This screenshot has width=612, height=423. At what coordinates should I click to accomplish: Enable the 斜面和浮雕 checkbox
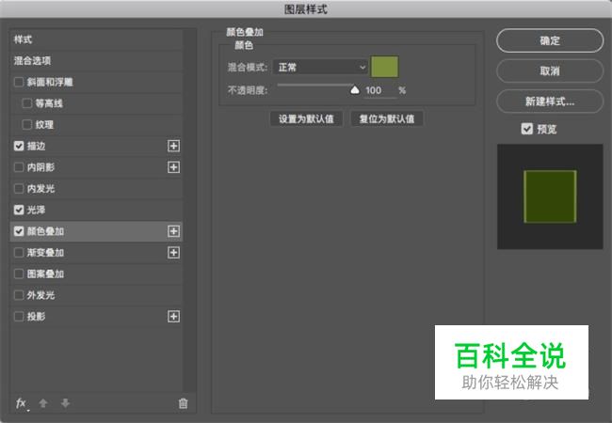19,82
